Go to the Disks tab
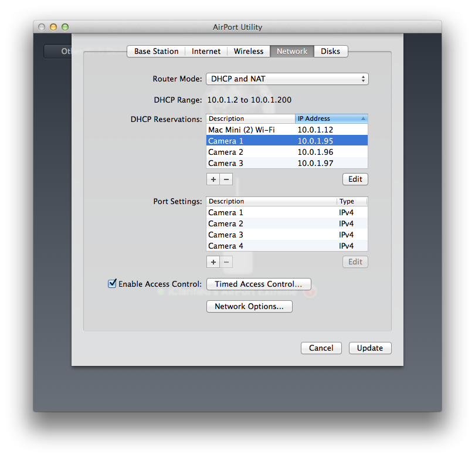Screen dimensions: 475x458 (x=331, y=51)
